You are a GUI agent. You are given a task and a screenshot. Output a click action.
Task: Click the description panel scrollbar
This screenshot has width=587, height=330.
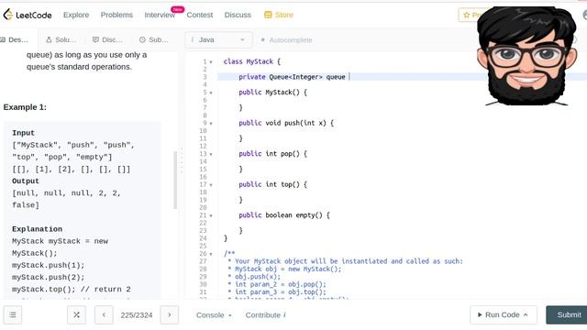point(175,180)
